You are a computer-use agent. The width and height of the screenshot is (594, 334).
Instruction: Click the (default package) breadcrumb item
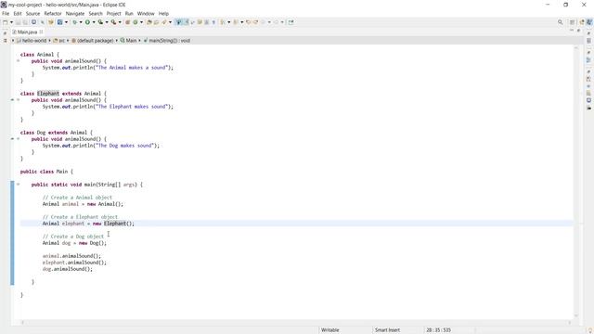click(93, 41)
